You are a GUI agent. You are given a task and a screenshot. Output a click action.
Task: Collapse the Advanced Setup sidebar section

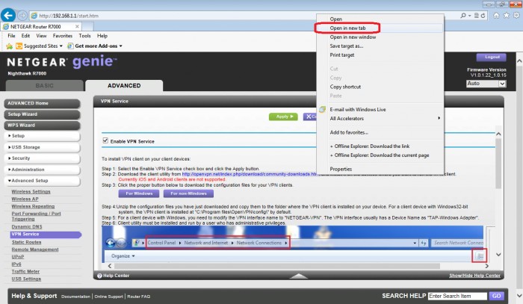coord(42,181)
